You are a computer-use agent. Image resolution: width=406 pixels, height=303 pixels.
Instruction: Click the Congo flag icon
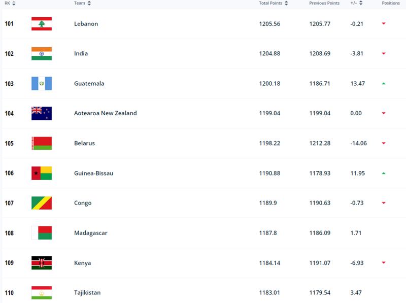[x=42, y=203]
